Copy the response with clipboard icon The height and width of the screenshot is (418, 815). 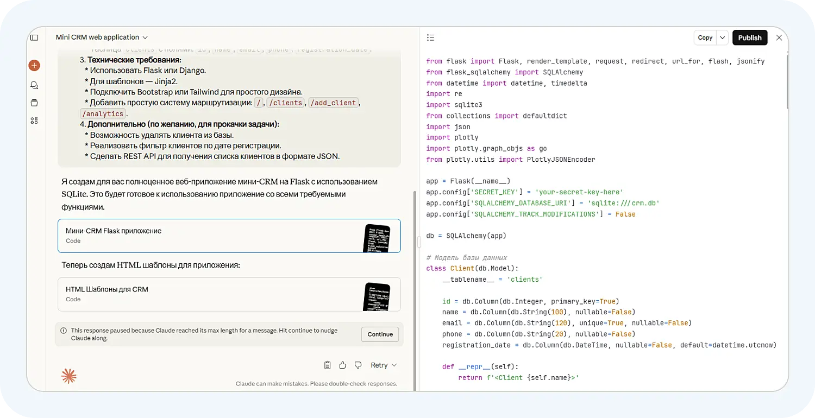328,365
